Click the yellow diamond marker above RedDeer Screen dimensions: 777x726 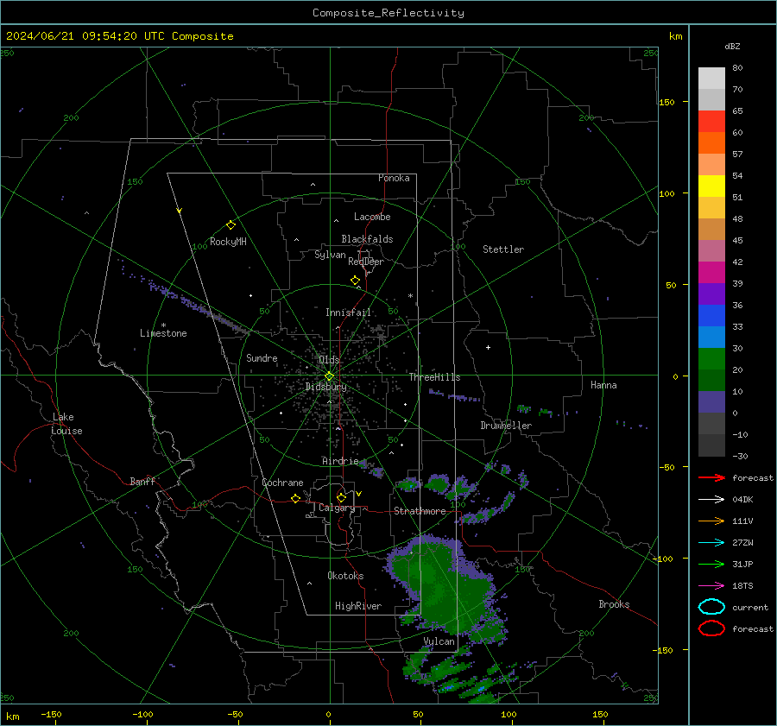coord(355,281)
